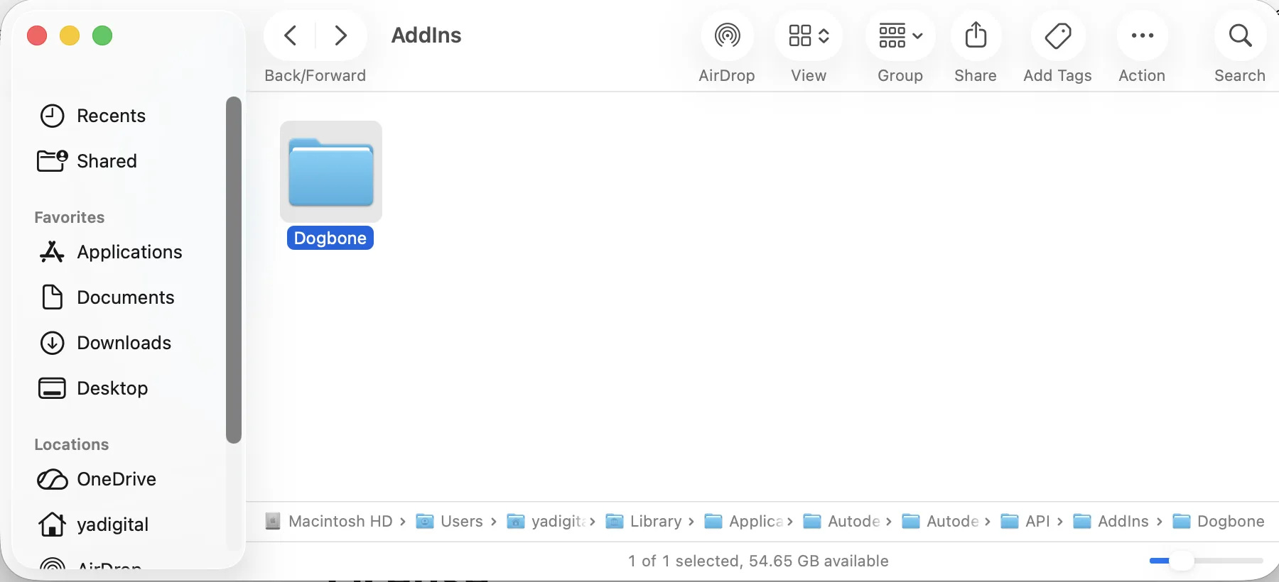Click the Recents clock icon
The width and height of the screenshot is (1279, 582).
53,116
